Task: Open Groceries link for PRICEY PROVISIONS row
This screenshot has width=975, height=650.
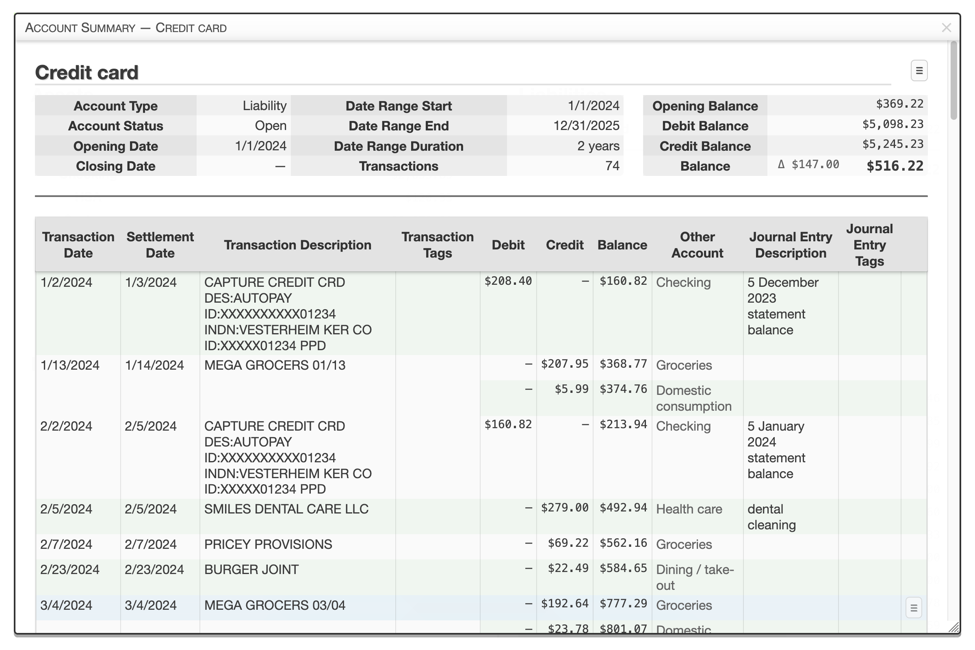Action: (684, 544)
